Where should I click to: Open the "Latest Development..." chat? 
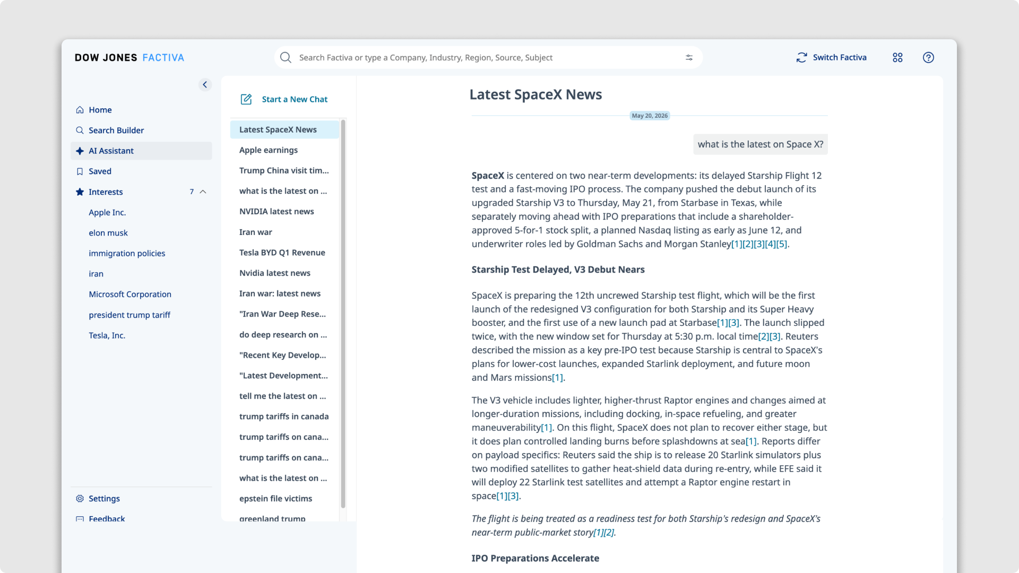tap(284, 376)
